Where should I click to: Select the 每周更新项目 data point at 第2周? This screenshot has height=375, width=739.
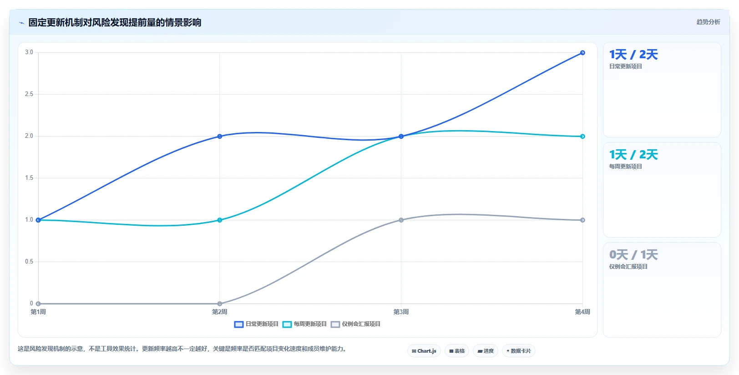pos(220,220)
